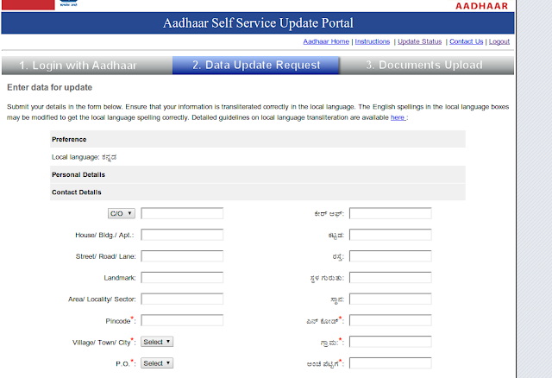Open the Village/Town/City Select dropdown
The height and width of the screenshot is (378, 552).
click(x=157, y=342)
